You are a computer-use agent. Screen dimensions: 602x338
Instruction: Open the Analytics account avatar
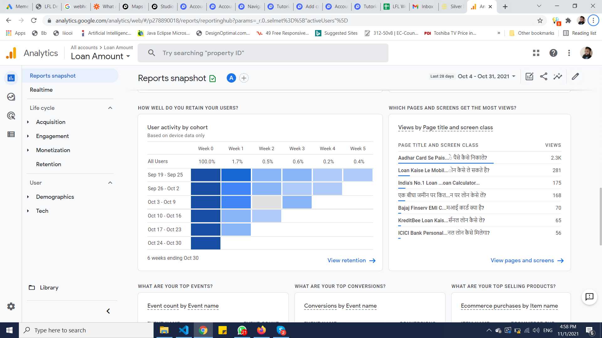click(x=586, y=53)
